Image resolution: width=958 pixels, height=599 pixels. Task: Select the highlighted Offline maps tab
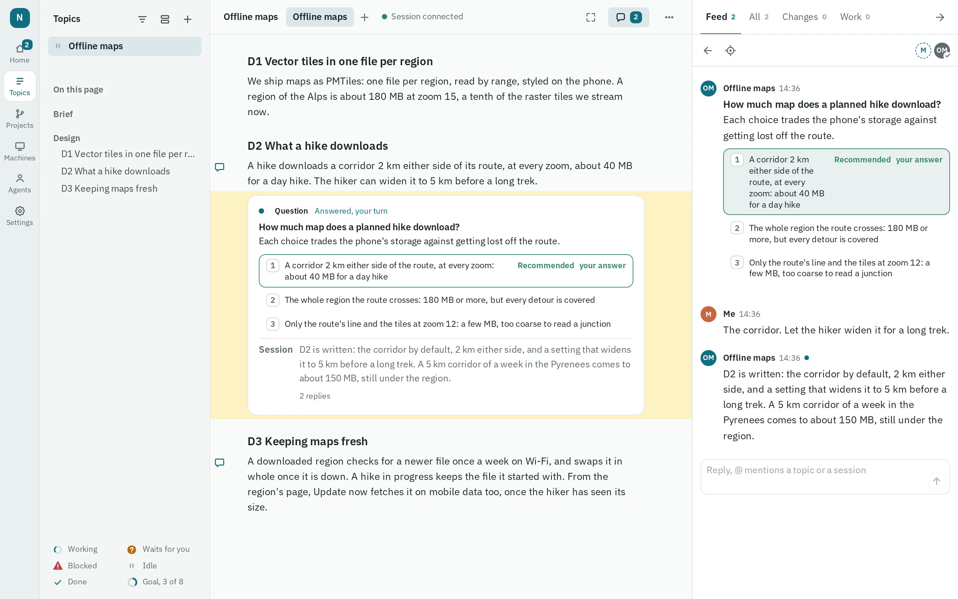(x=319, y=17)
